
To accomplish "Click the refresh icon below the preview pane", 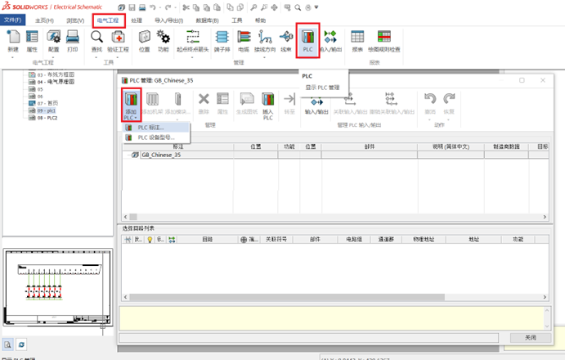I will point(21,344).
